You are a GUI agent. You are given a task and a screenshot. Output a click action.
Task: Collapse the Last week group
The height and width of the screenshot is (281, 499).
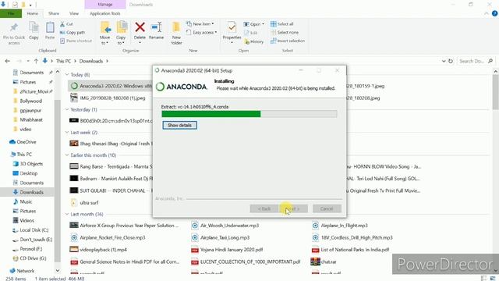click(67, 132)
